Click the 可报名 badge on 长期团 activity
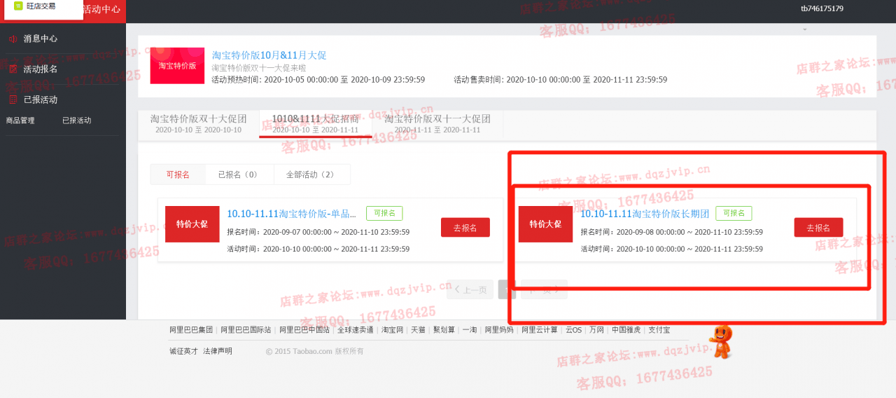Viewport: 896px width, 398px height. click(x=734, y=213)
